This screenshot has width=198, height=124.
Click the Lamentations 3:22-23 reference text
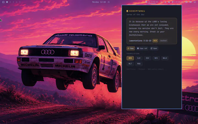pos(140,41)
